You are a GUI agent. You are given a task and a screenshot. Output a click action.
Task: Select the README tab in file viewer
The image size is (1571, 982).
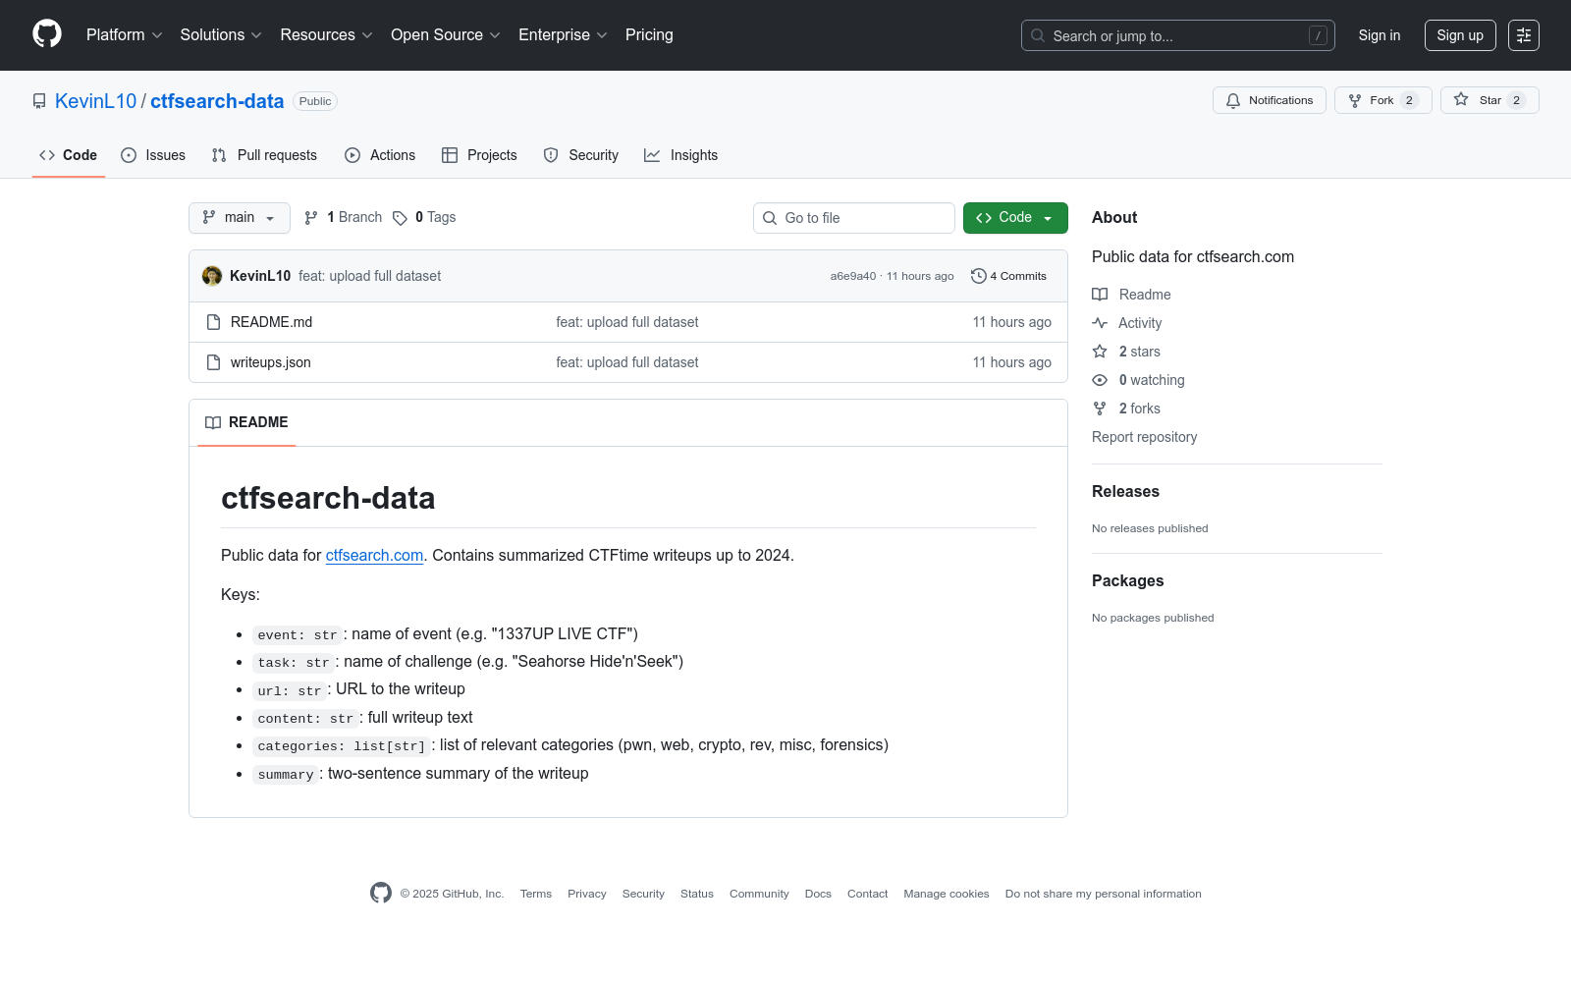[246, 422]
